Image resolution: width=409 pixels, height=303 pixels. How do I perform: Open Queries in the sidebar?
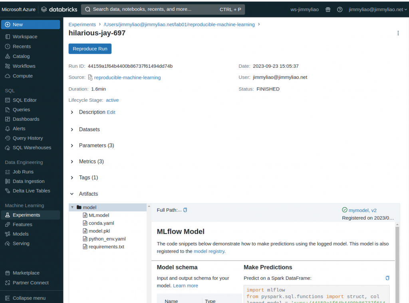coord(21,110)
